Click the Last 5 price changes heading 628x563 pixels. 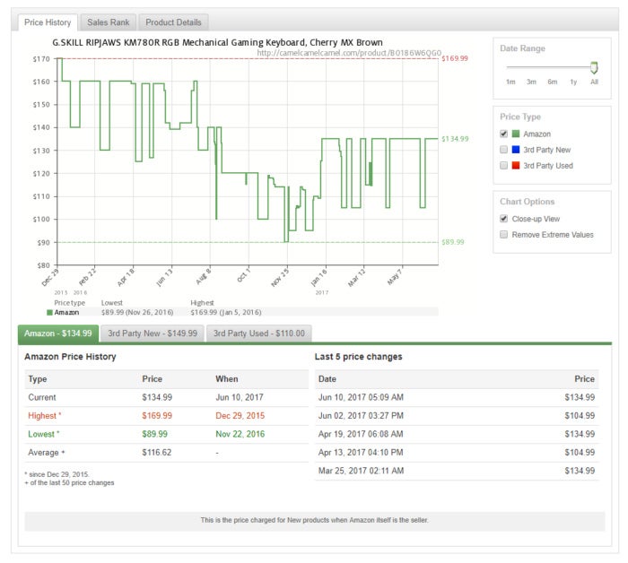[x=359, y=357]
